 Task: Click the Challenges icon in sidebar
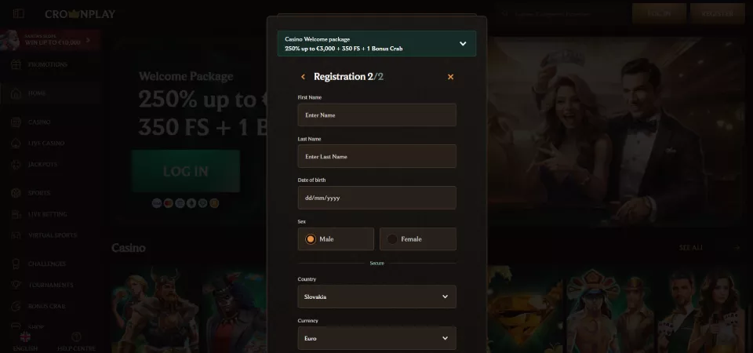pyautogui.click(x=16, y=264)
